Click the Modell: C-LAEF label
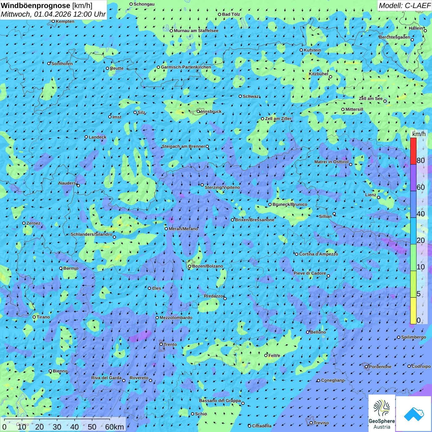The image size is (432, 432). point(405,6)
